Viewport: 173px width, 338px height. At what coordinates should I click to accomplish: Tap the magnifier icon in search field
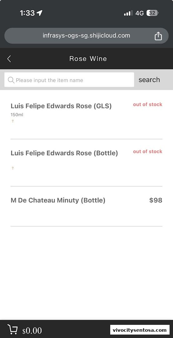pyautogui.click(x=11, y=80)
